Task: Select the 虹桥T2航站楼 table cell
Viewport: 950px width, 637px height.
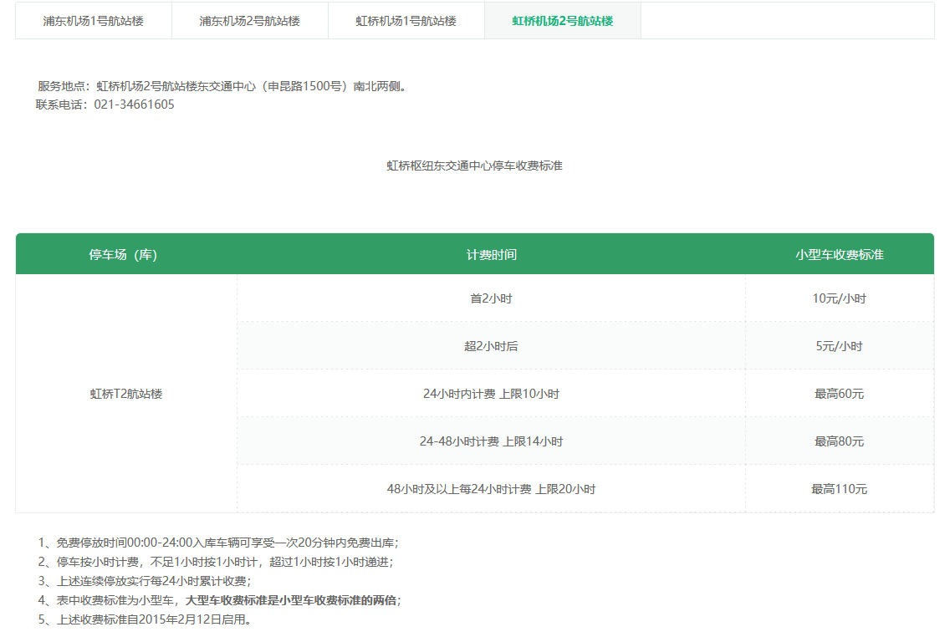Action: pyautogui.click(x=125, y=394)
